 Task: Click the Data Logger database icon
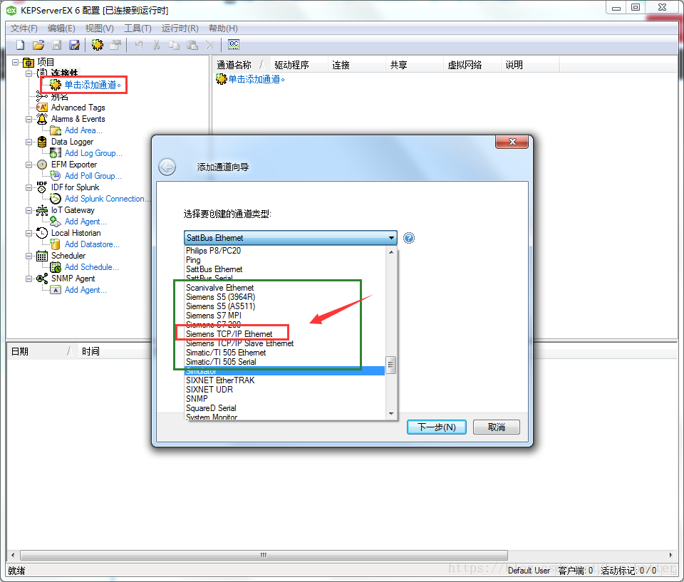42,142
